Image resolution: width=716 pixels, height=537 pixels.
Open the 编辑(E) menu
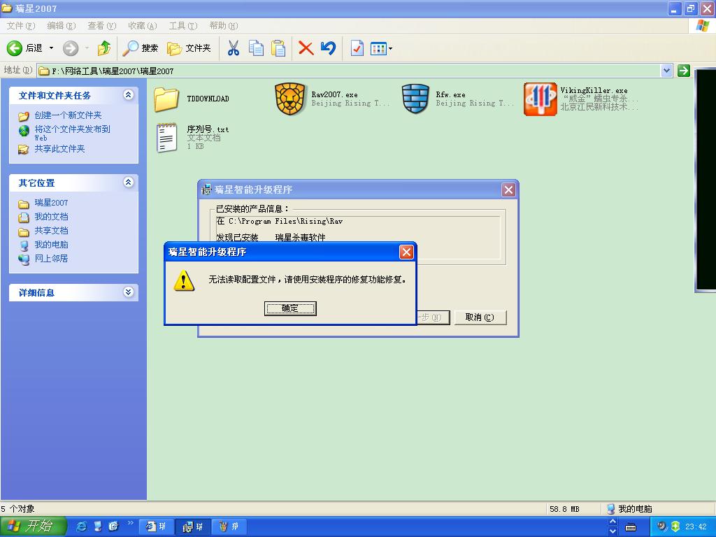pos(62,26)
